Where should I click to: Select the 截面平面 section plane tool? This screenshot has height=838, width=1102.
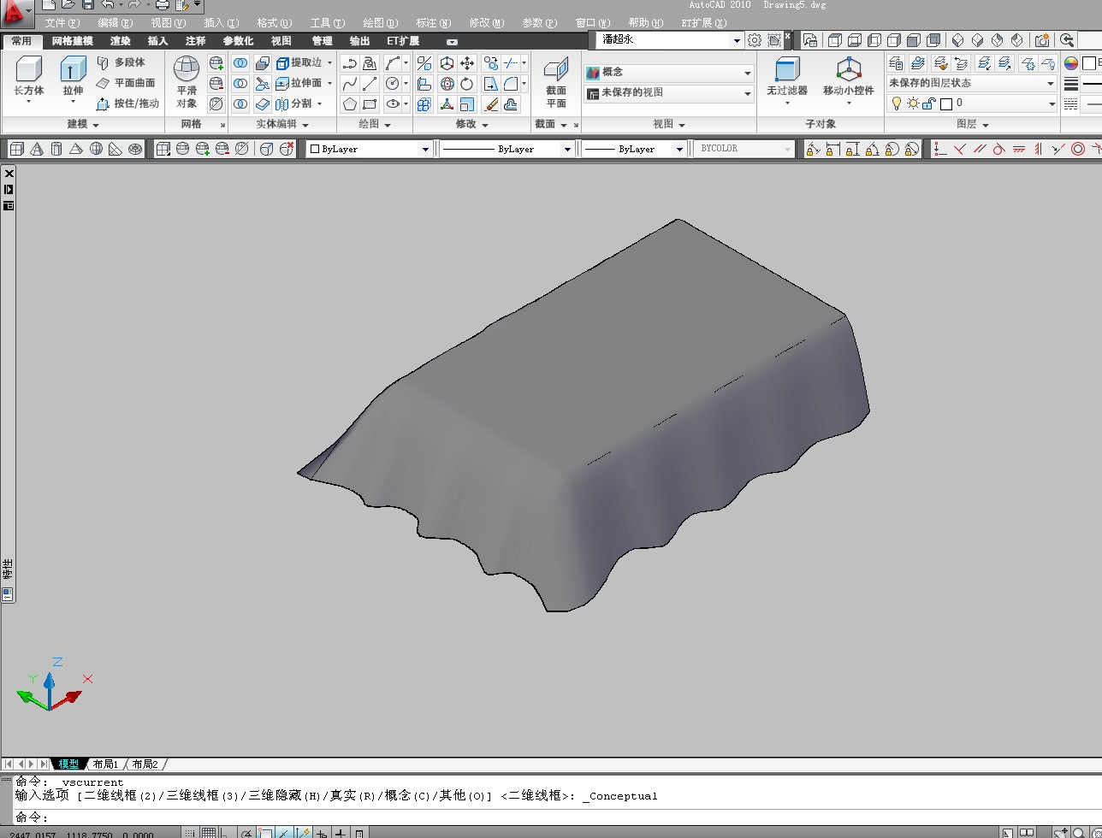[x=556, y=83]
